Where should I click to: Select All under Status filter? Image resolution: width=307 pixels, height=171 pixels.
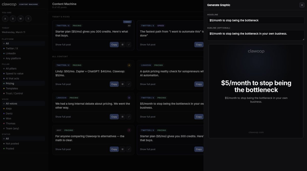coord(24,139)
